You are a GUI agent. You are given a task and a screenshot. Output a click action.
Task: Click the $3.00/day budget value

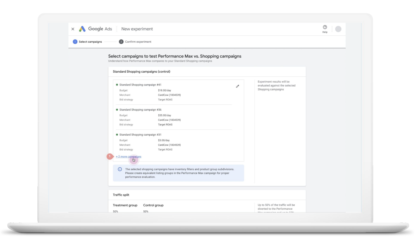(x=164, y=140)
